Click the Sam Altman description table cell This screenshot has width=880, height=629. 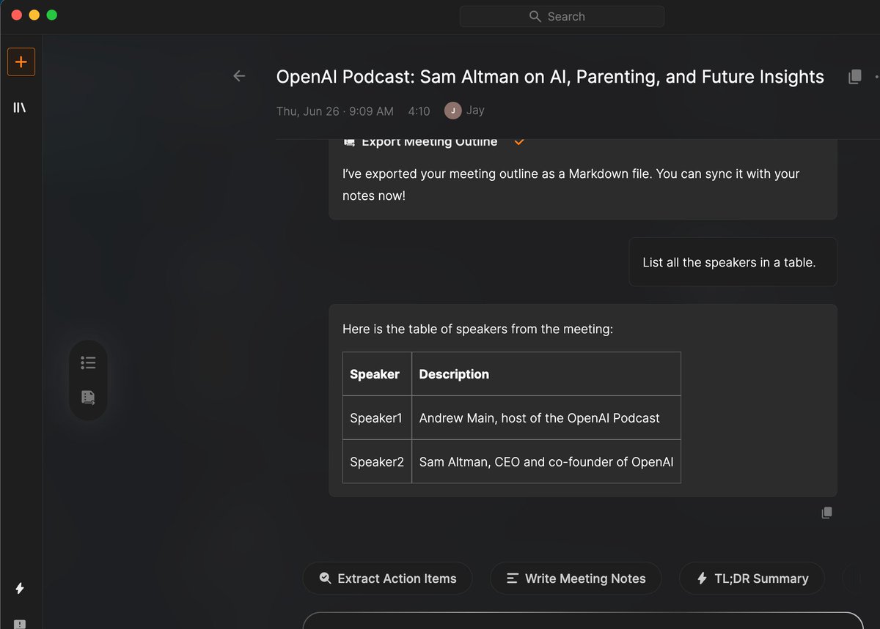[x=546, y=462]
